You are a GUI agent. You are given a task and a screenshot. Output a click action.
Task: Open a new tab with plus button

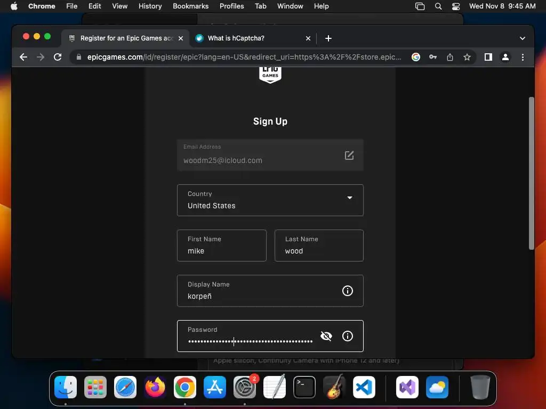(x=328, y=38)
